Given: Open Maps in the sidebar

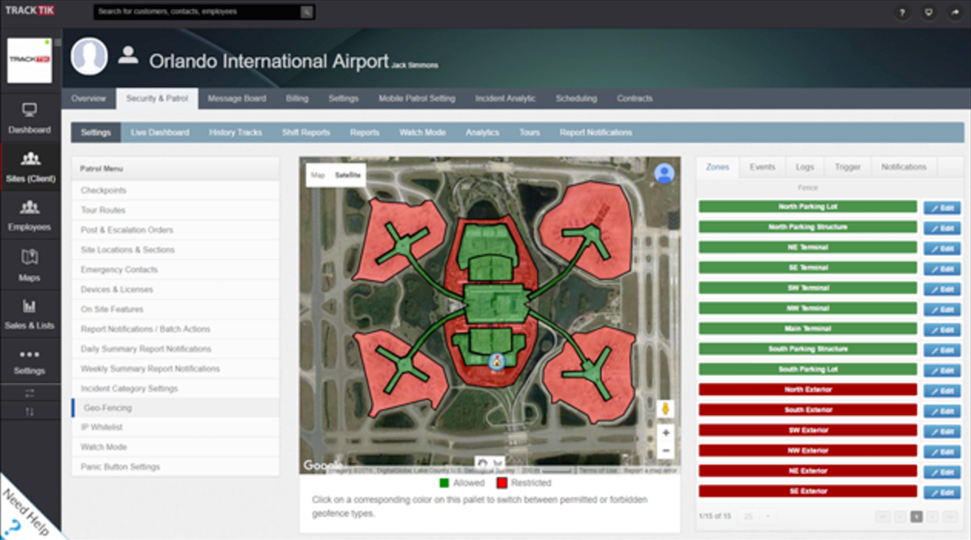Looking at the screenshot, I should (x=30, y=265).
